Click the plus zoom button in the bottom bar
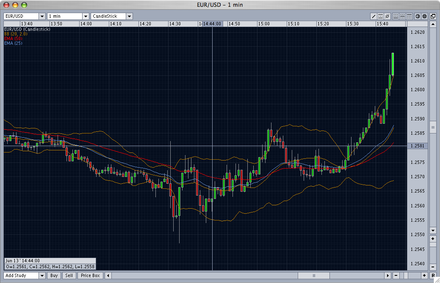This screenshot has height=283, width=440. [424, 275]
